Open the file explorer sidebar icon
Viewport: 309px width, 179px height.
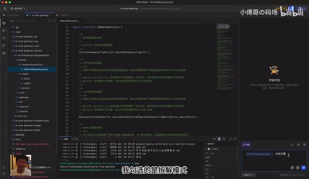point(4,23)
